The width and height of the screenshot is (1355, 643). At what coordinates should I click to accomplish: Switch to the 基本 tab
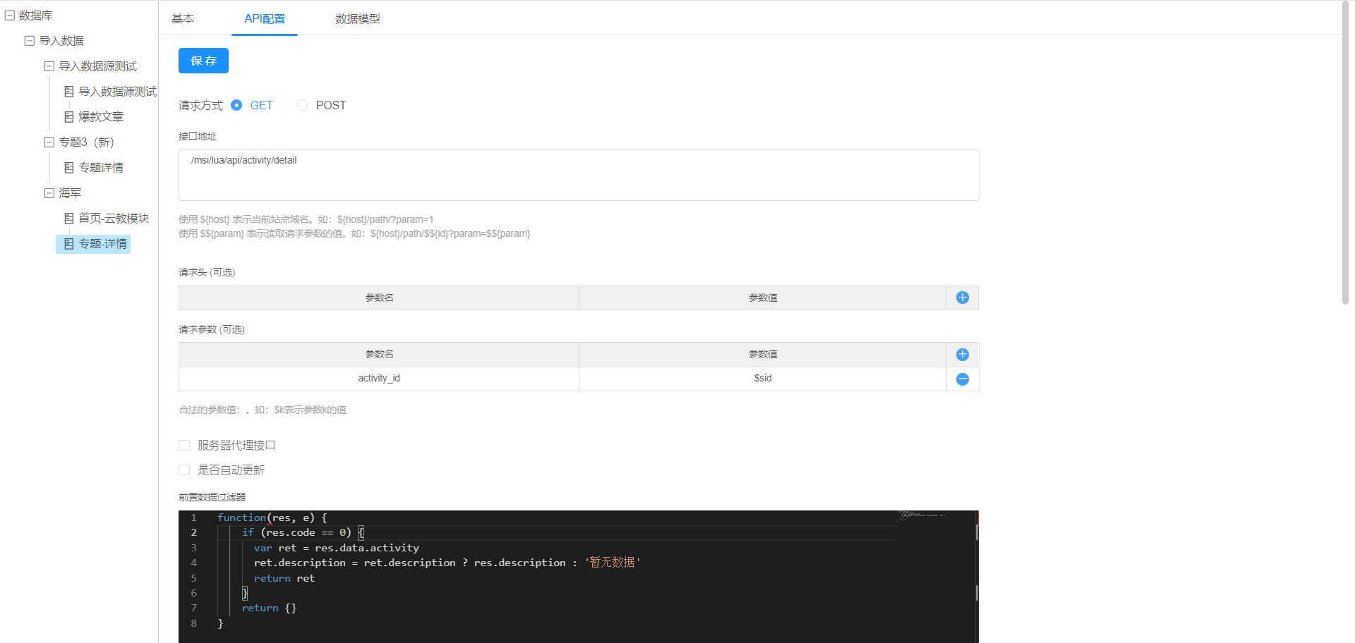click(182, 19)
